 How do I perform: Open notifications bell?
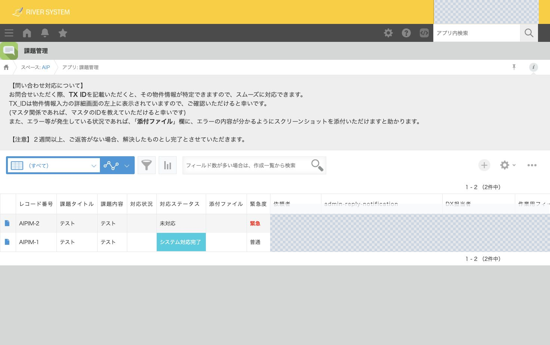45,33
